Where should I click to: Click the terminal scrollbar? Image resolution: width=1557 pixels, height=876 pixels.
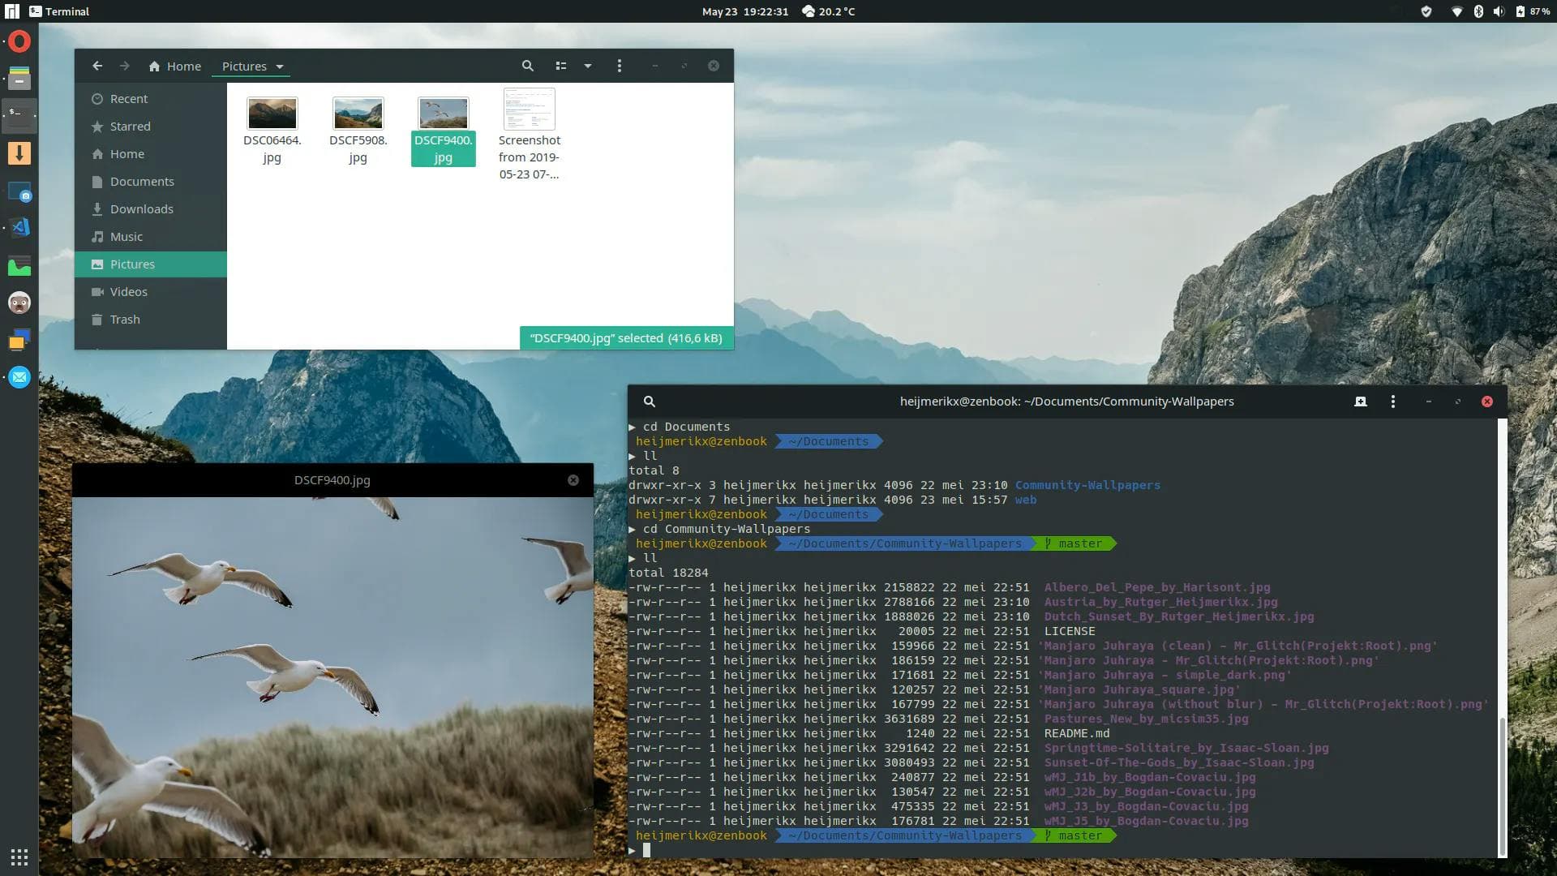(x=1501, y=785)
